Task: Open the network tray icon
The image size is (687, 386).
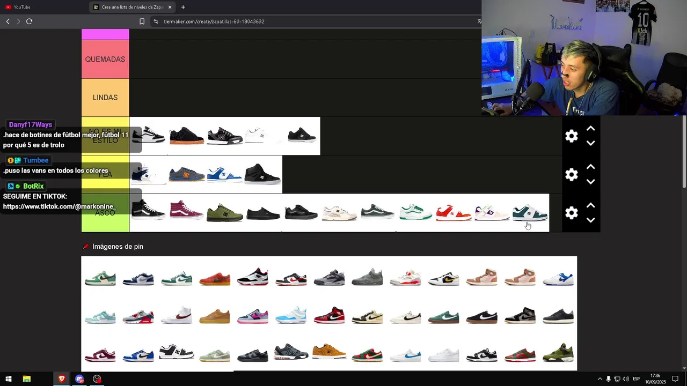Action: coord(617,379)
